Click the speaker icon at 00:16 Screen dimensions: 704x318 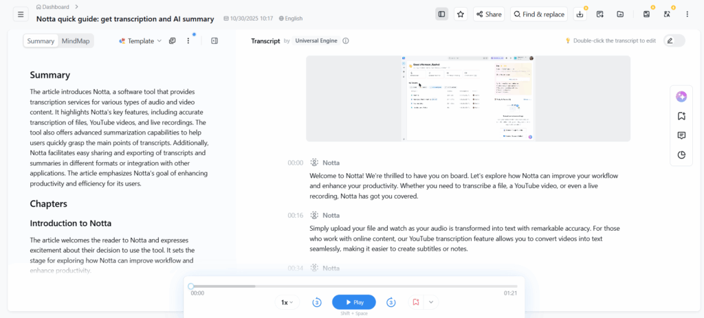314,215
